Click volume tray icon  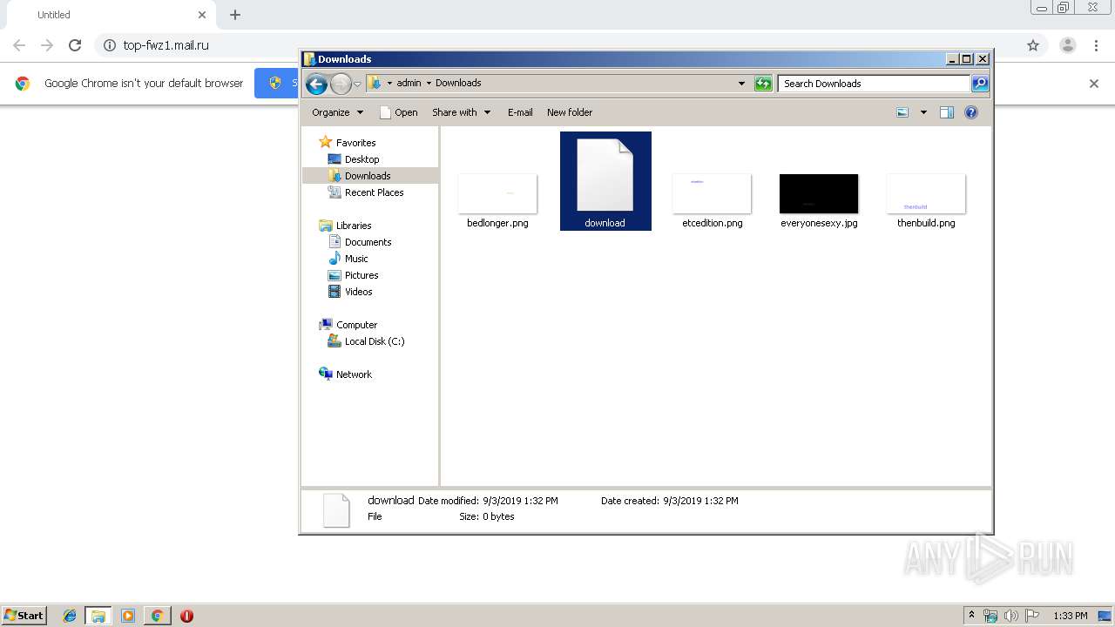click(x=1011, y=616)
